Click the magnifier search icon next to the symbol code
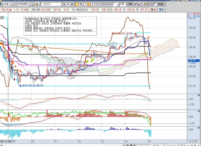201x146 pixels. 32,4
